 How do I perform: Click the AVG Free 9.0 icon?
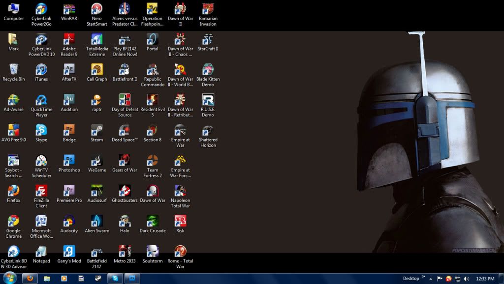(x=13, y=133)
